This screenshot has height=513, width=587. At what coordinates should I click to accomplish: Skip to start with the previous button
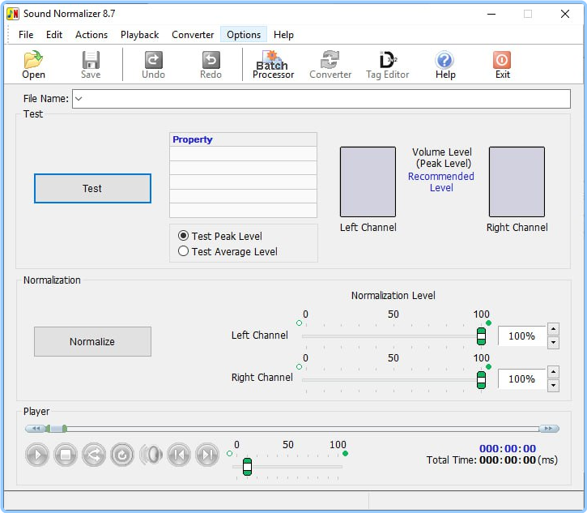tap(179, 455)
